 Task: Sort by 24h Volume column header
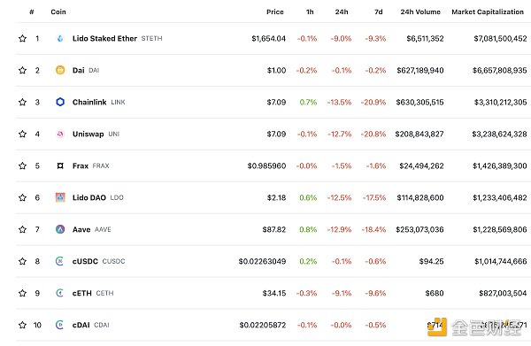tap(420, 12)
